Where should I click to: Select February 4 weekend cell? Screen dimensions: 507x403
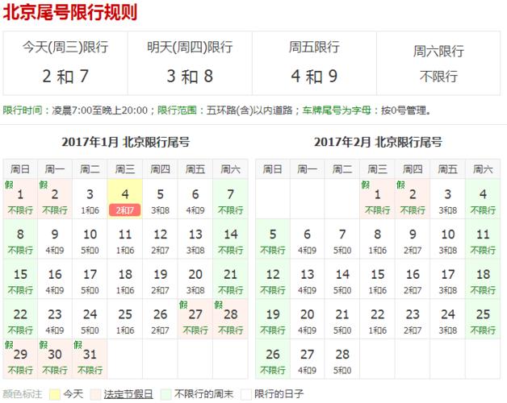(483, 199)
